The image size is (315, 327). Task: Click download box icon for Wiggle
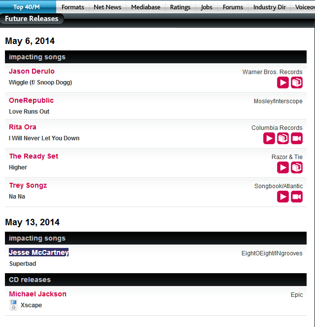(x=296, y=82)
